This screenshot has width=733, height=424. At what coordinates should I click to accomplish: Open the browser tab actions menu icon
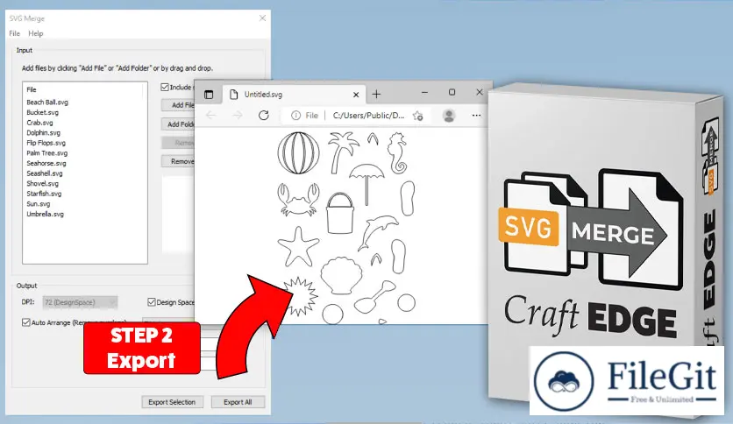click(209, 95)
